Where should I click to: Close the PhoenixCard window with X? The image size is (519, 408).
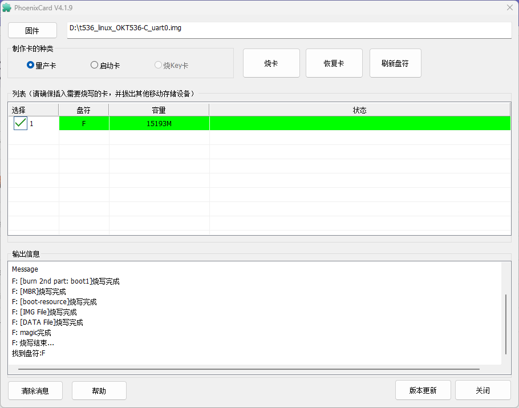509,8
